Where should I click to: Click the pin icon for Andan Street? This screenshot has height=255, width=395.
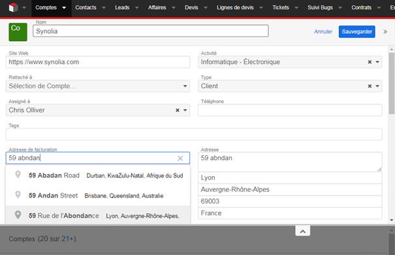(x=18, y=194)
